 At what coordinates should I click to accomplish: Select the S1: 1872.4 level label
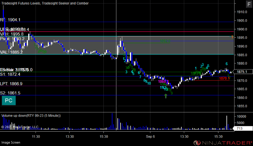[x=10, y=74]
